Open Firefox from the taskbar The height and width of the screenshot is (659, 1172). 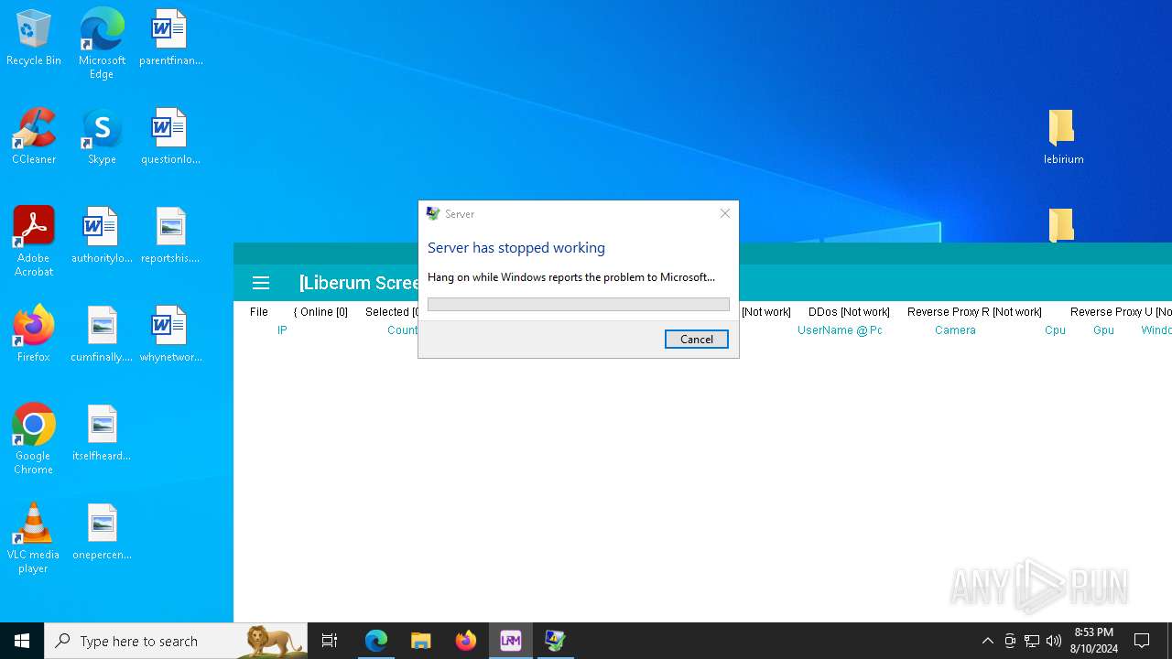[x=466, y=641]
